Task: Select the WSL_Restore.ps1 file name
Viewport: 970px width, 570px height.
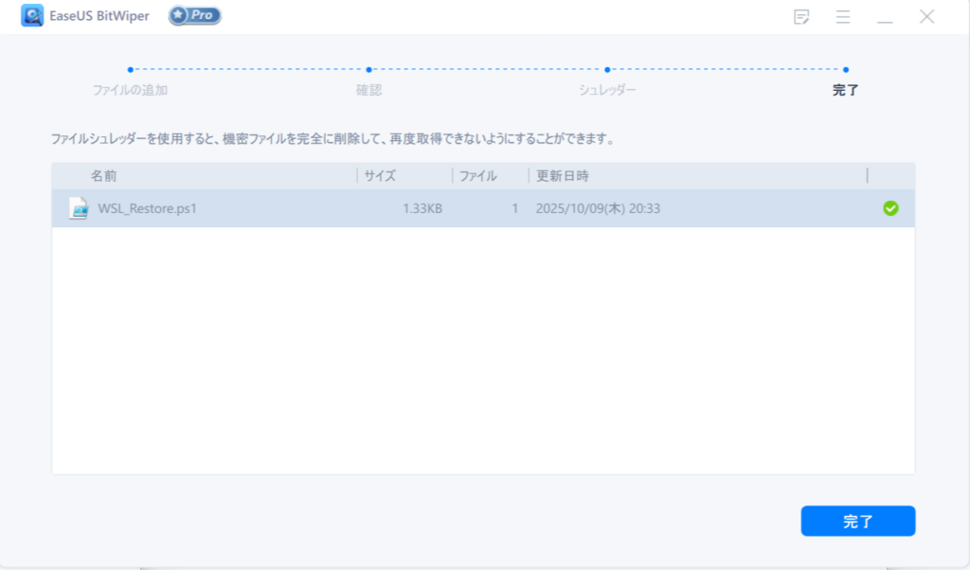Action: [x=147, y=208]
